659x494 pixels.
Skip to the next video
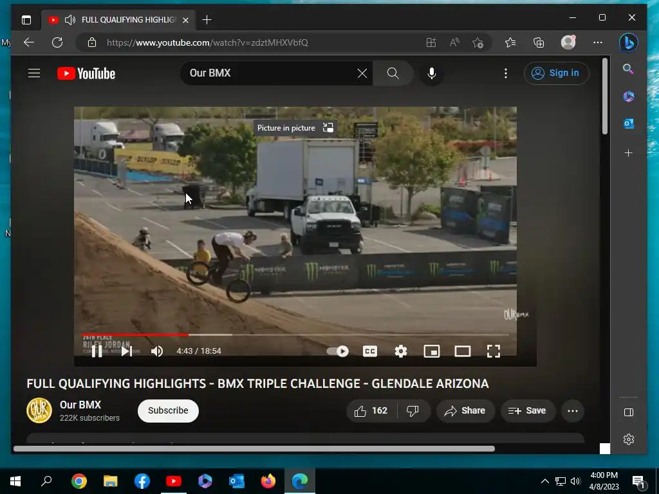click(127, 351)
